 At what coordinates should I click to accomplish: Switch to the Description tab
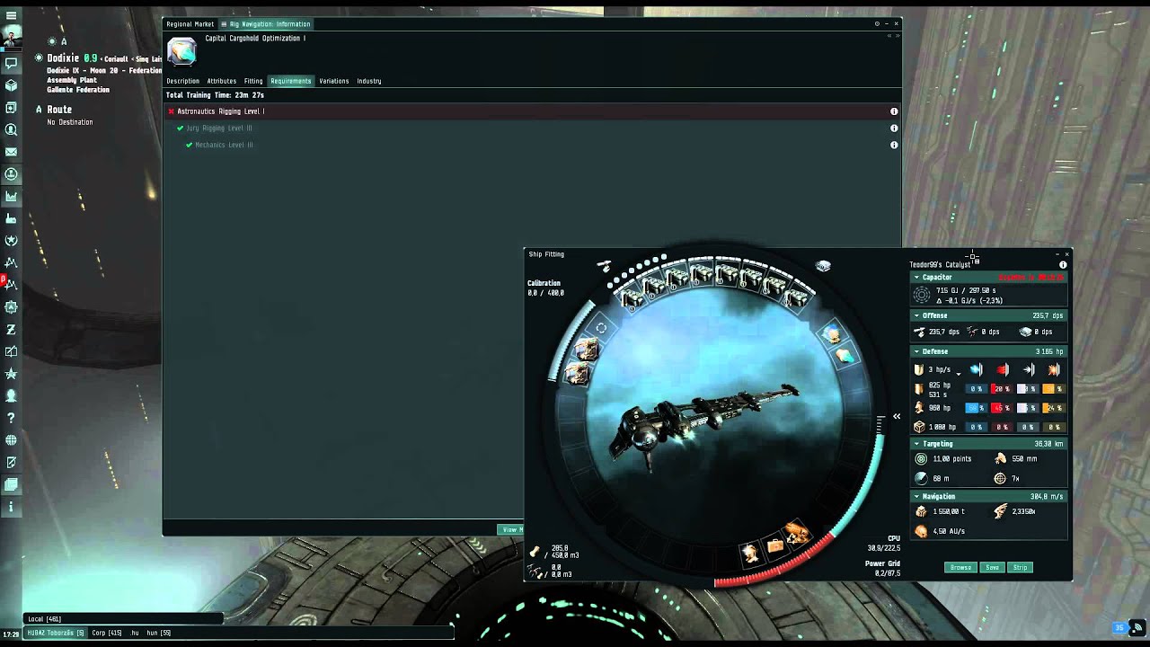click(182, 81)
